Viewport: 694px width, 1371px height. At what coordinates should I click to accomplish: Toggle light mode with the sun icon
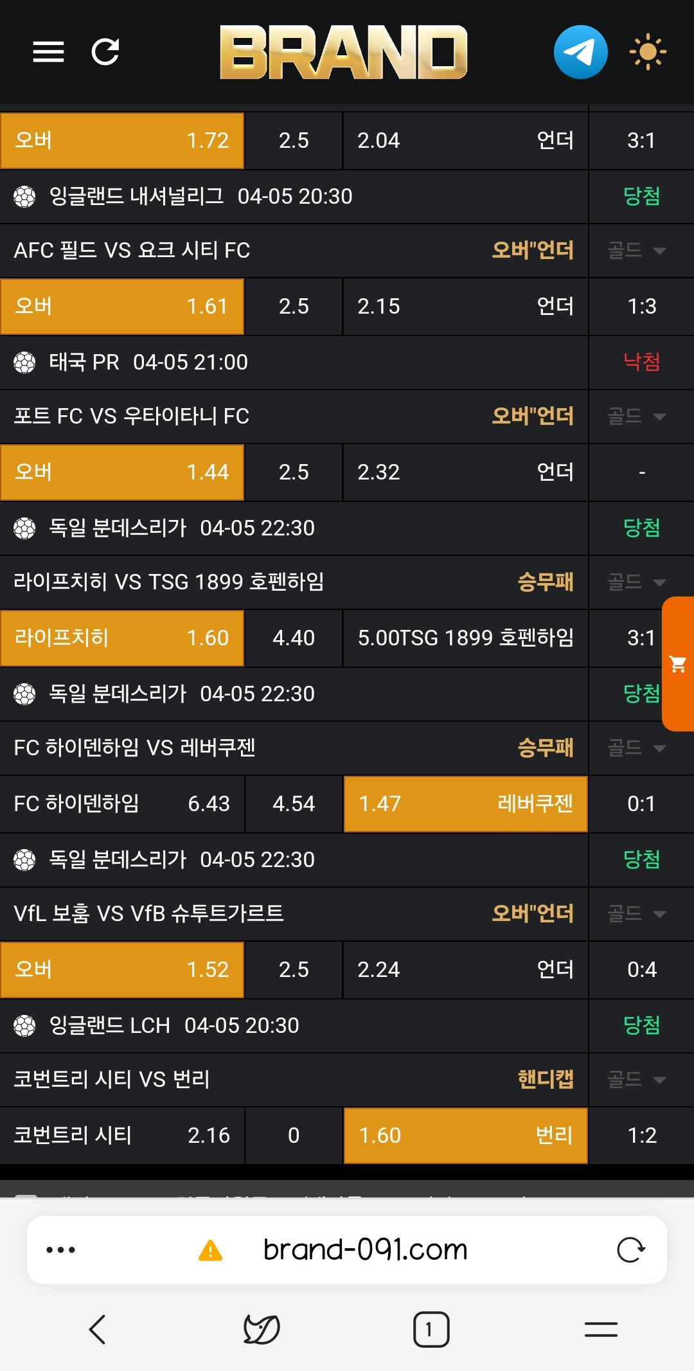click(647, 52)
